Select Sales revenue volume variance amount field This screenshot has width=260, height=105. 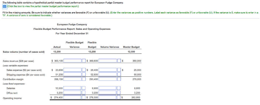(x=108, y=61)
